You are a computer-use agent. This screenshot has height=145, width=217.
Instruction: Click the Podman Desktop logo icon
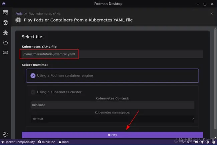coord(4,4)
